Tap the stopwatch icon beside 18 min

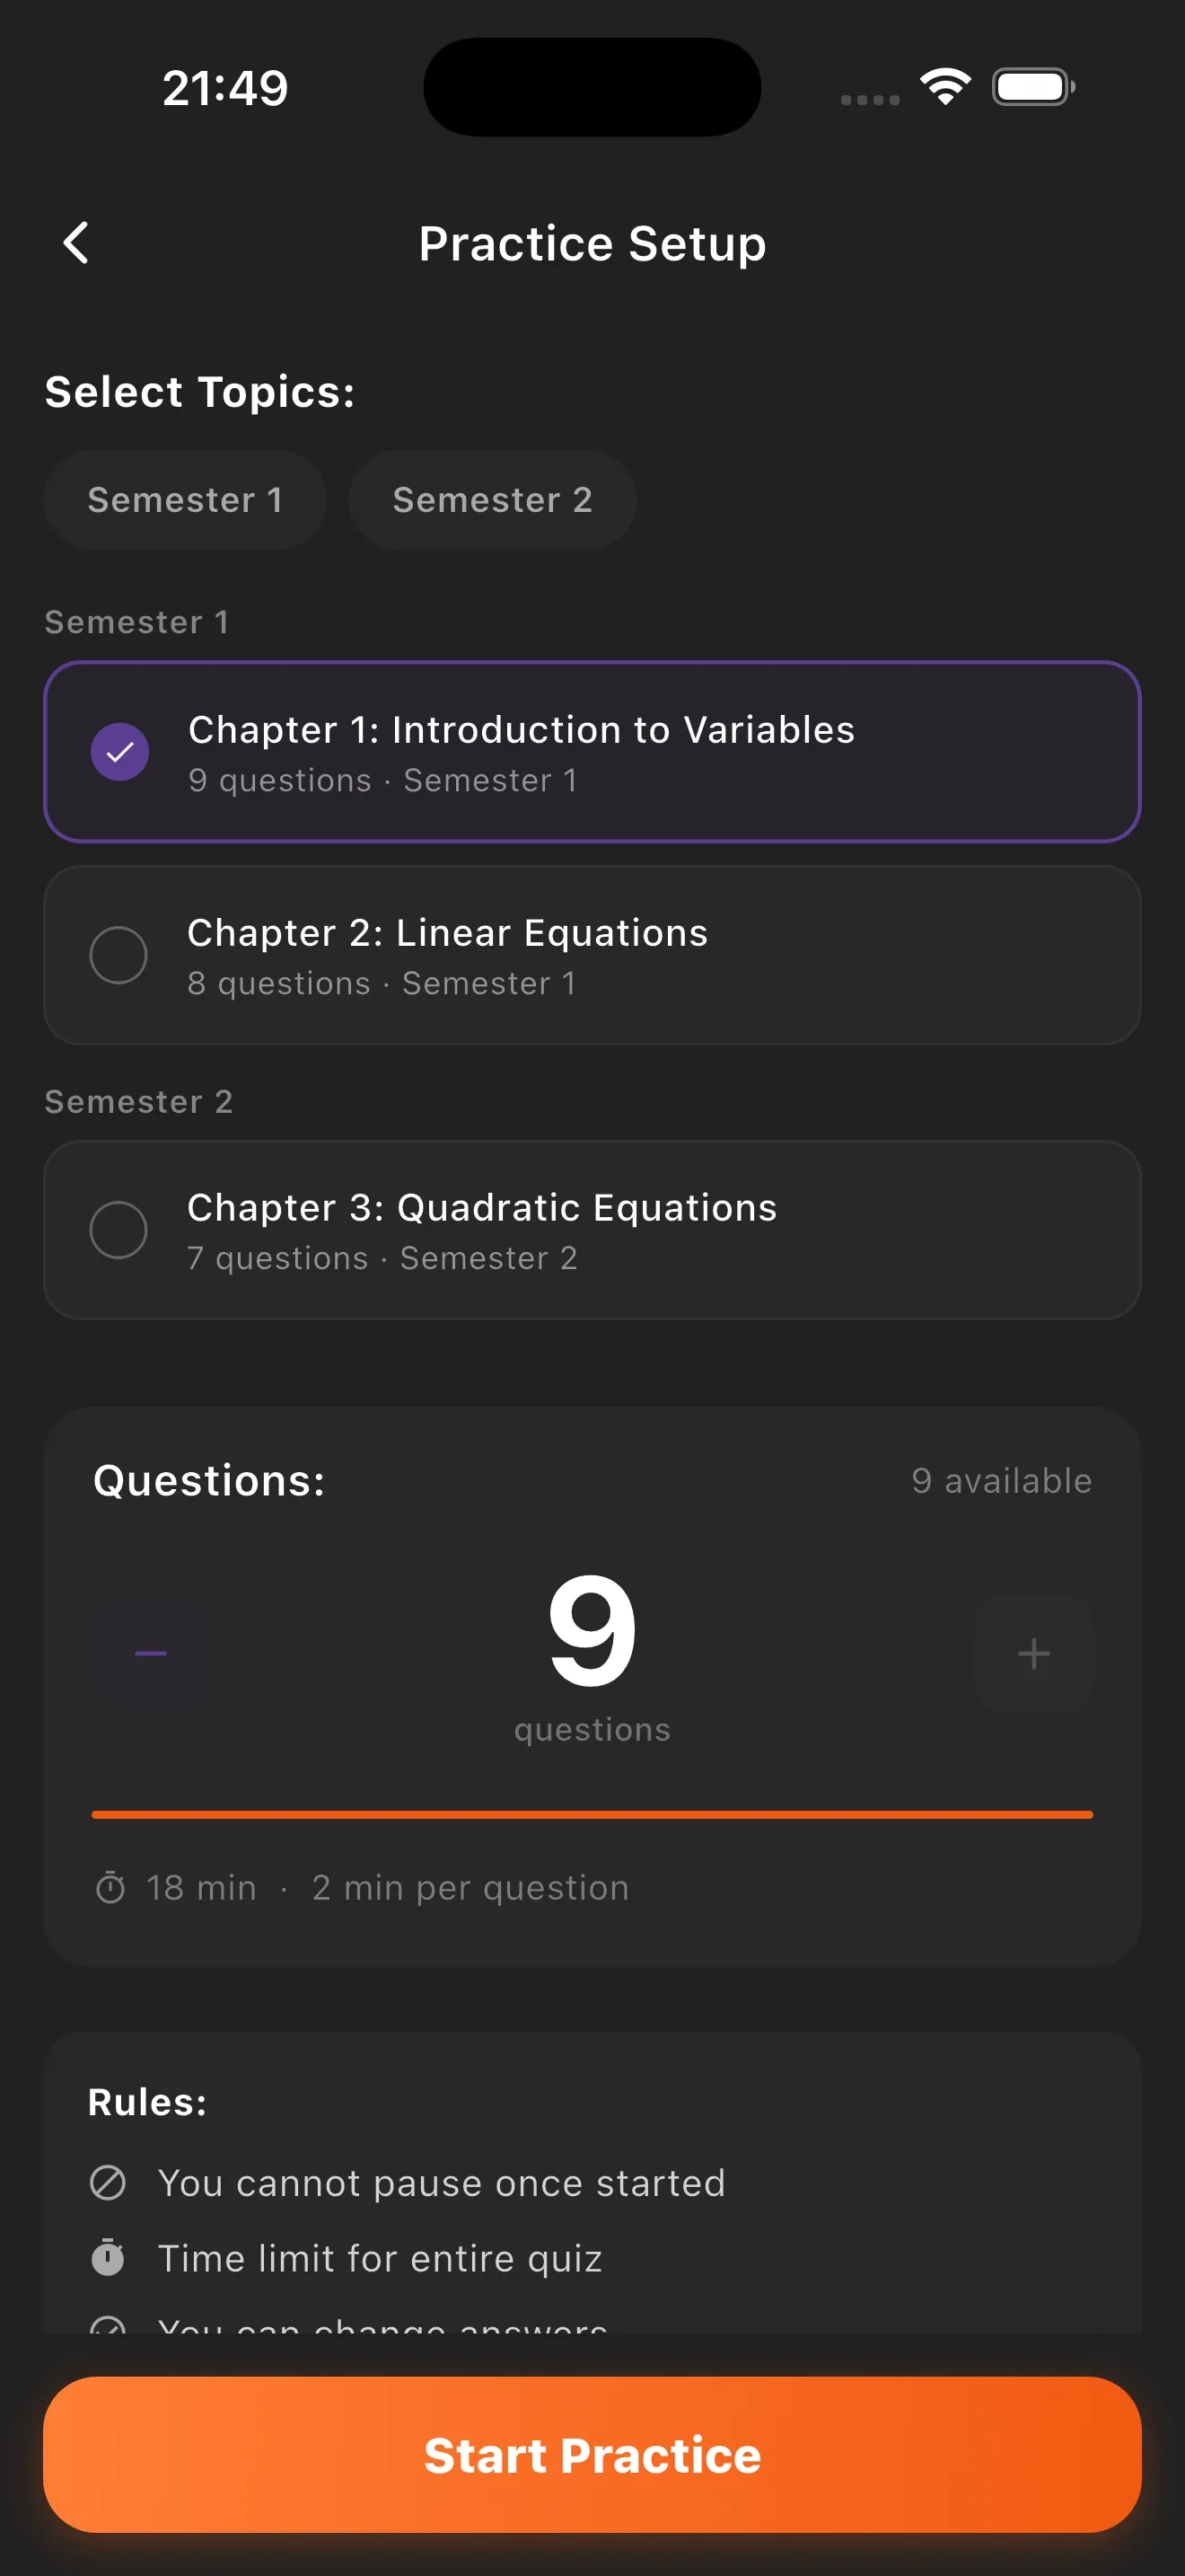(110, 1887)
